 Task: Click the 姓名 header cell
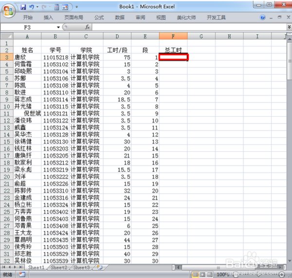[x=27, y=50]
